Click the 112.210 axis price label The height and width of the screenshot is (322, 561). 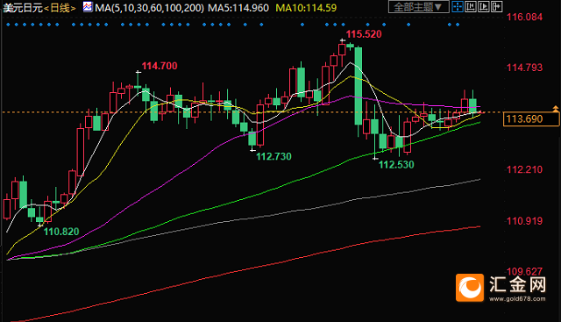[x=524, y=169]
